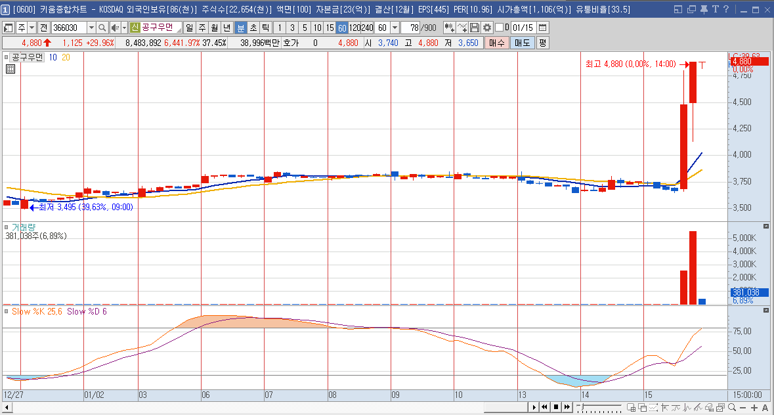Screen dimensions: 774x415
Task: Click the 호가 label in quote bar
Action: point(291,43)
